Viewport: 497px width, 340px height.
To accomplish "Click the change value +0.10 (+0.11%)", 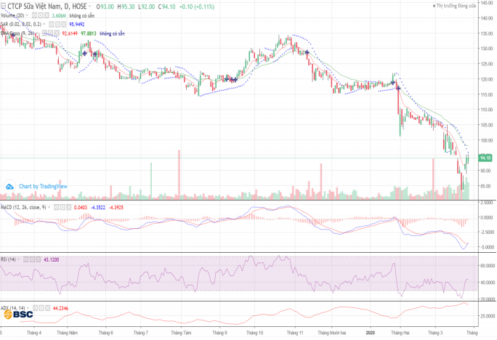I will coord(197,7).
